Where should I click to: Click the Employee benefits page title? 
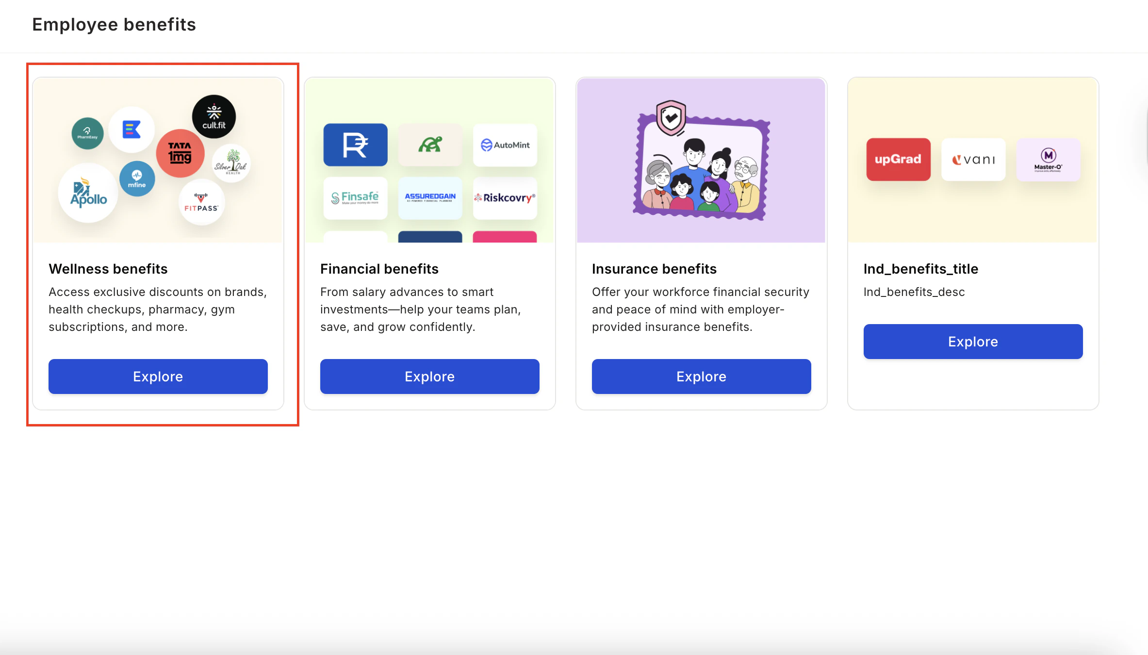(x=114, y=24)
